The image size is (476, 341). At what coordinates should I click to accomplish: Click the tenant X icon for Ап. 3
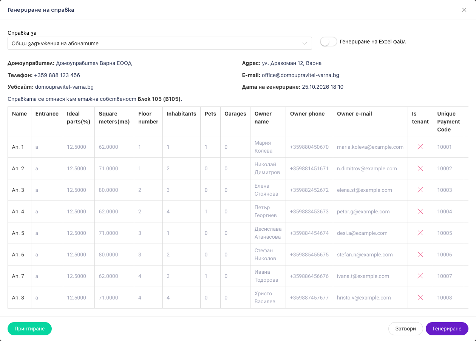click(x=420, y=190)
